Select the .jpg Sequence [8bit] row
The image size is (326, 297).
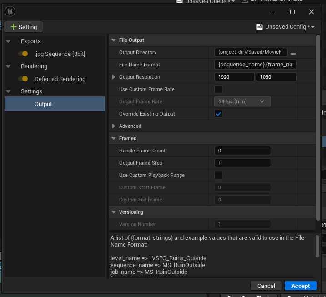(x=55, y=54)
